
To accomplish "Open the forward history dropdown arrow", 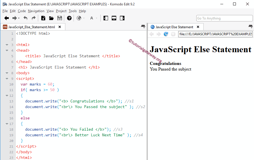I will click(x=19, y=18).
